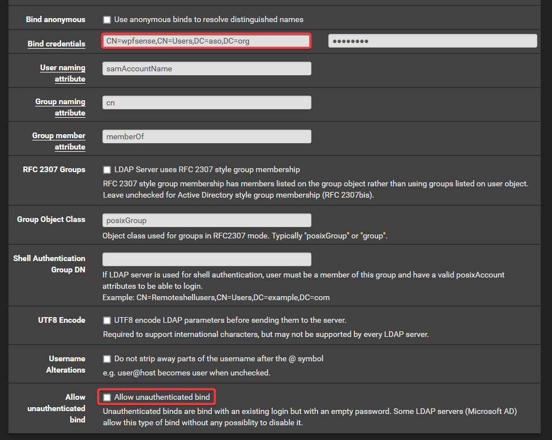Click the bind DN field containing CN=wpfsense
Image resolution: width=552 pixels, height=440 pixels.
click(207, 41)
